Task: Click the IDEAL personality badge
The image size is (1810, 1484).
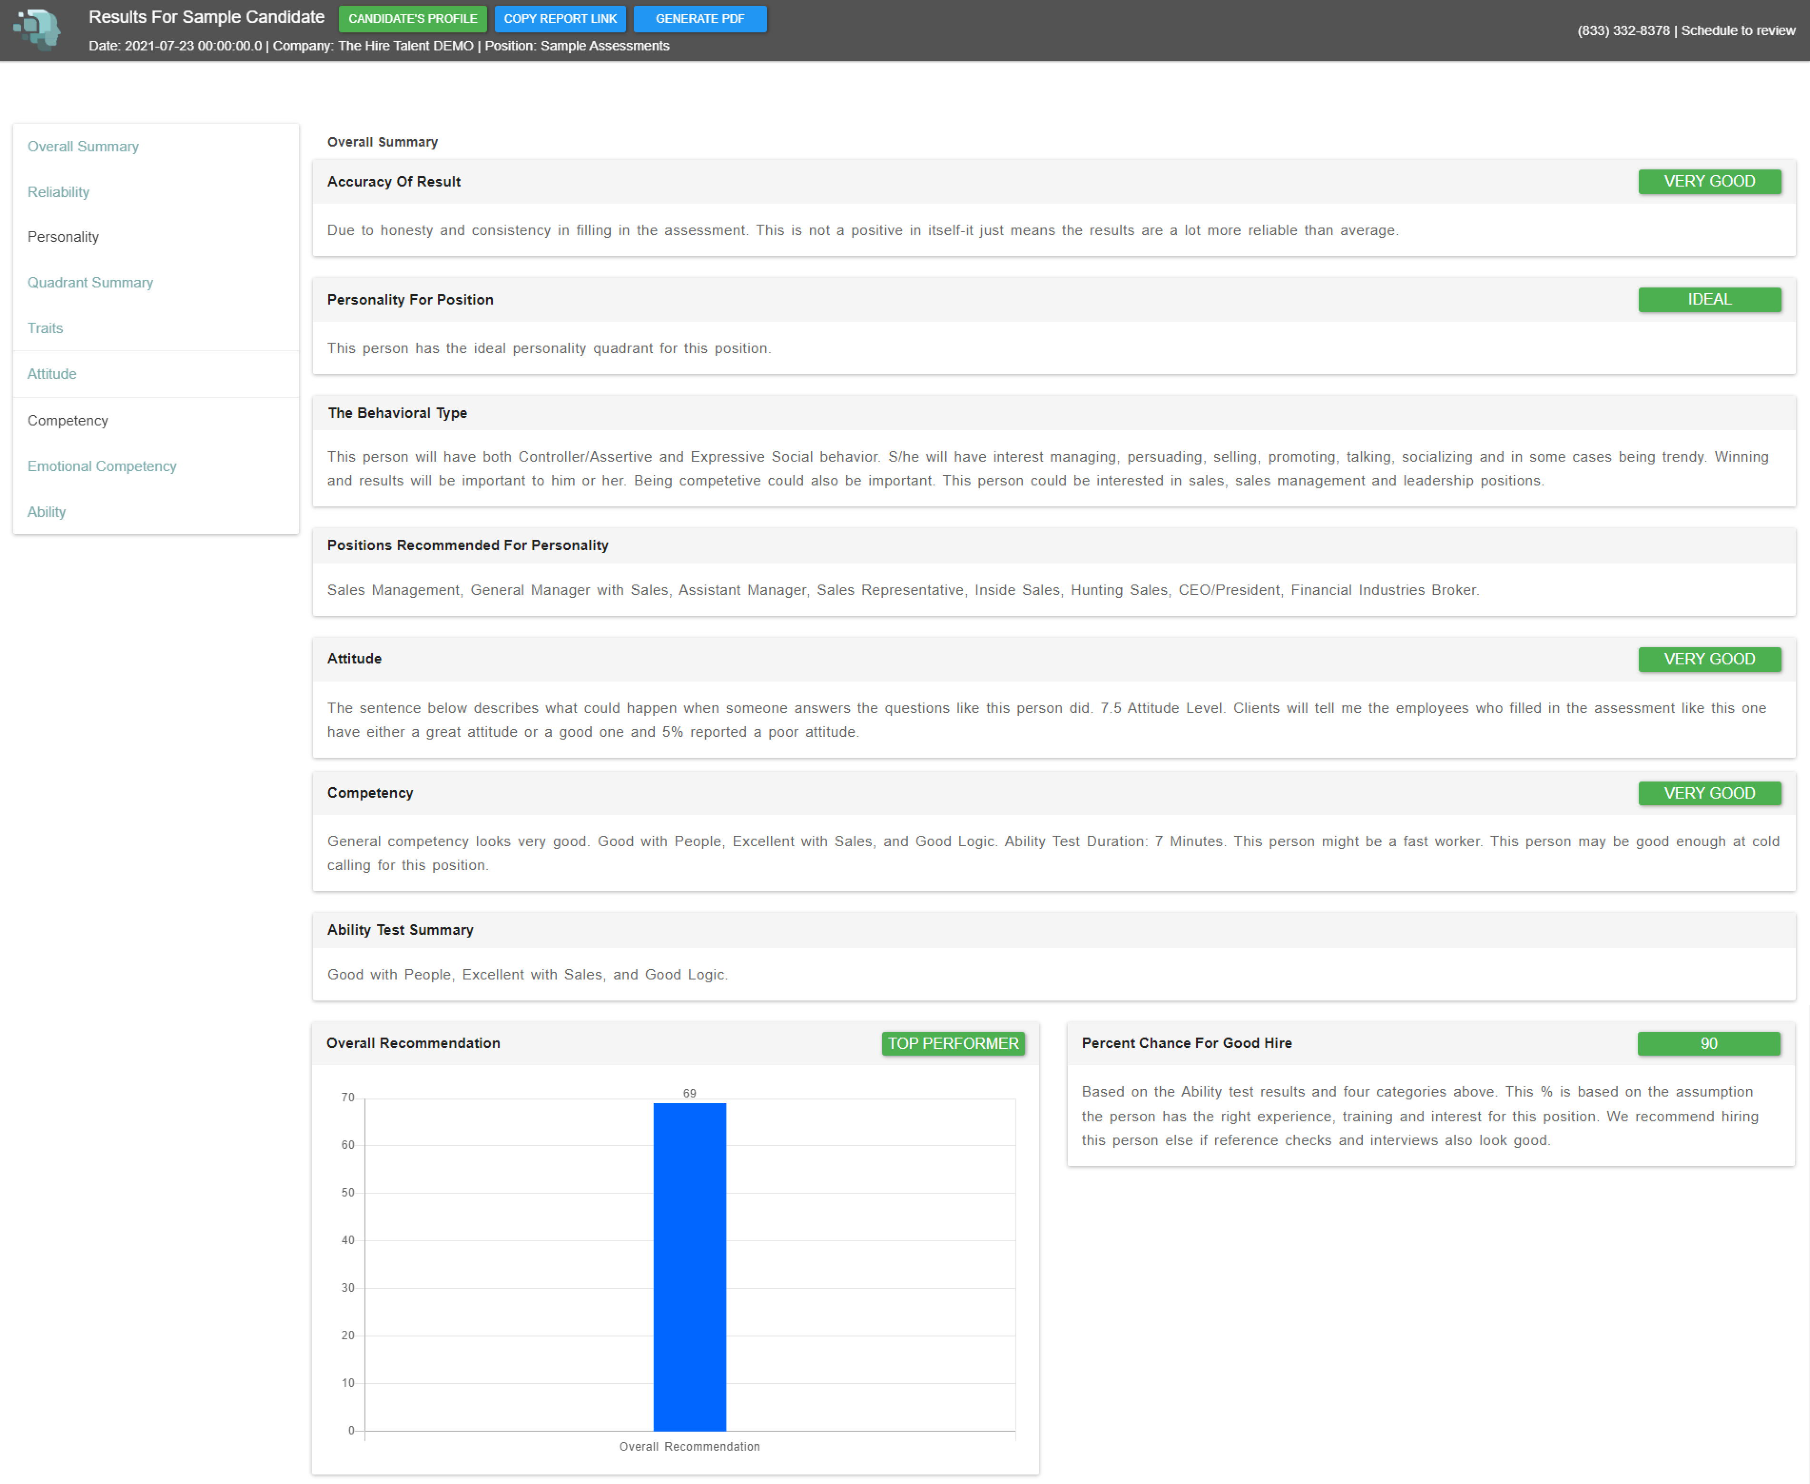Action: [1708, 299]
